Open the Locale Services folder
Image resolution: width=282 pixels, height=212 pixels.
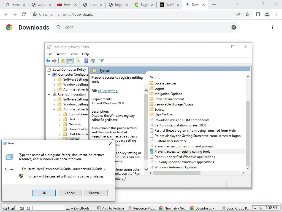click(165, 83)
